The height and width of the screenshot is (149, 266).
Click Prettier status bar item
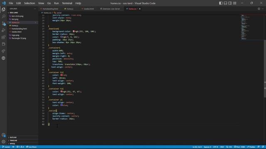(x=251, y=147)
